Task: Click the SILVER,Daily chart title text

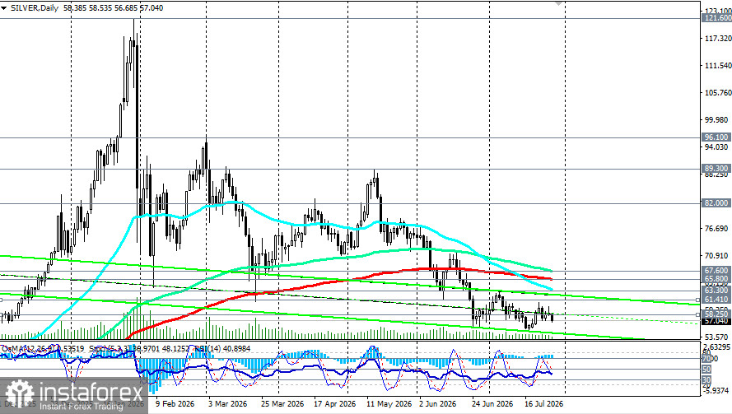Action: [x=33, y=8]
